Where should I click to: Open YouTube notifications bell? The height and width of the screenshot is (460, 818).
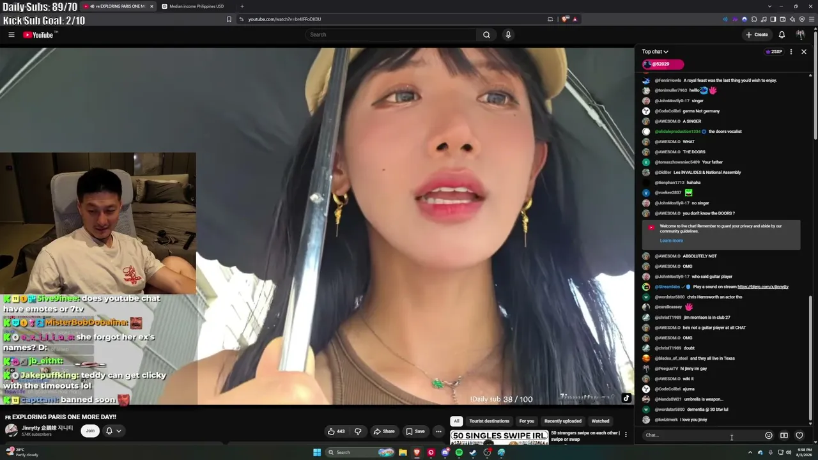tap(782, 34)
